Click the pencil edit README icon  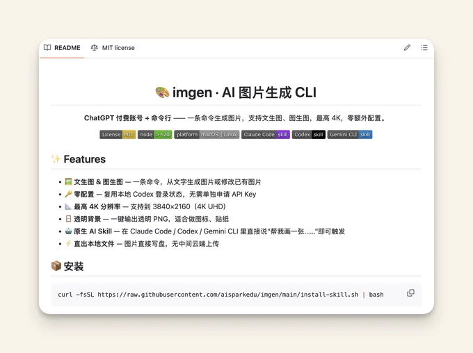(x=407, y=48)
